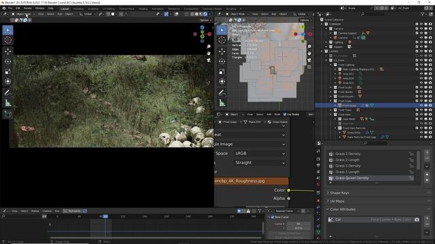435x244 pixels.
Task: Expand UV Maps panel
Action: pos(337,201)
